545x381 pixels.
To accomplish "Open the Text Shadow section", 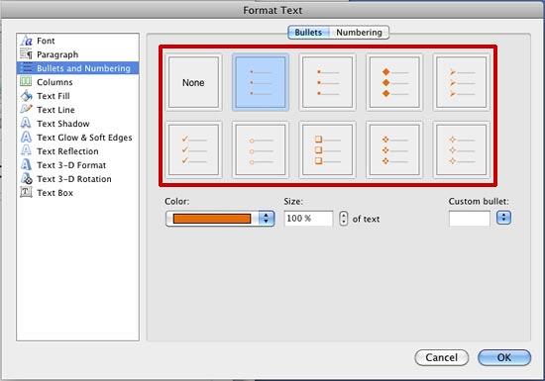I will [63, 124].
